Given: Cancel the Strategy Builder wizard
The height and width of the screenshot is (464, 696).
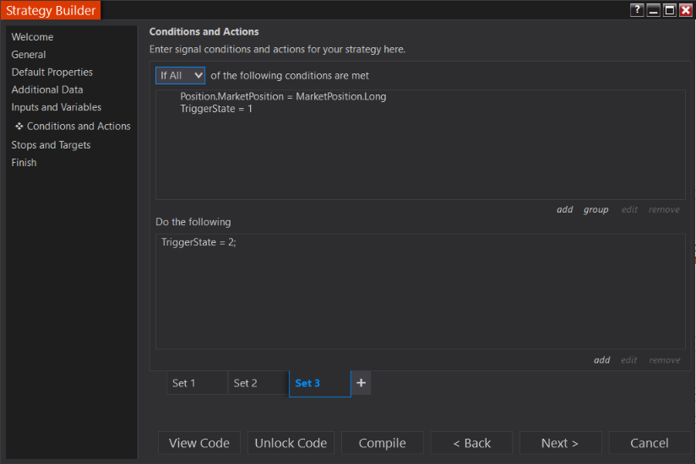Looking at the screenshot, I should [x=649, y=443].
